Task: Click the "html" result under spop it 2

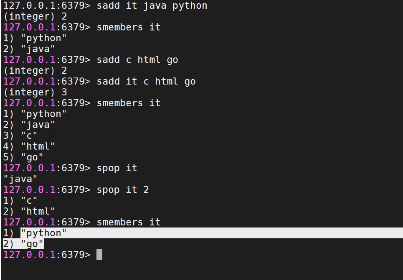Action: 38,211
